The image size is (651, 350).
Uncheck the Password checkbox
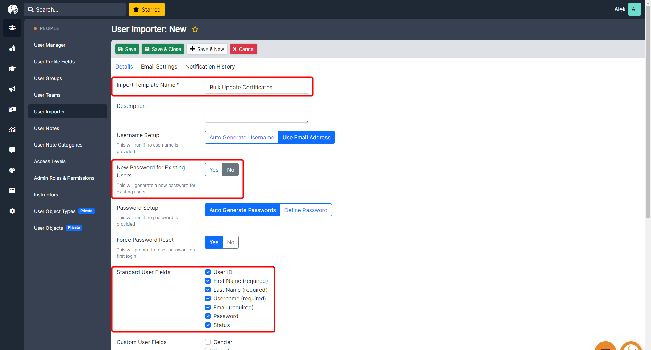[208, 316]
